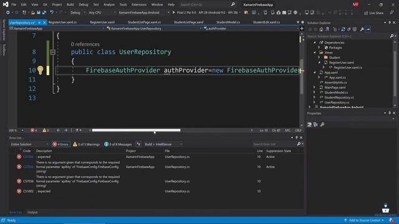Viewport: 399px width, 224px height.
Task: Open the Any CPU platform dropdown
Action: [102, 12]
